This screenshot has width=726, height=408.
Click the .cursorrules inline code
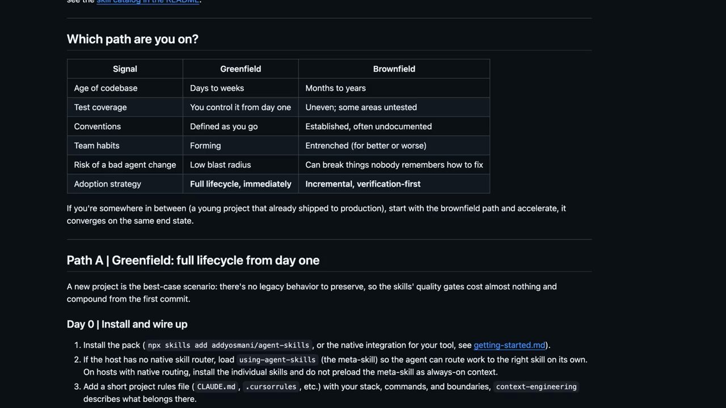tap(271, 386)
